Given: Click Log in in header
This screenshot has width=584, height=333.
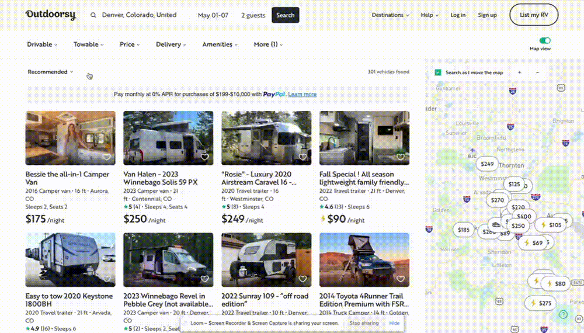Looking at the screenshot, I should (458, 15).
